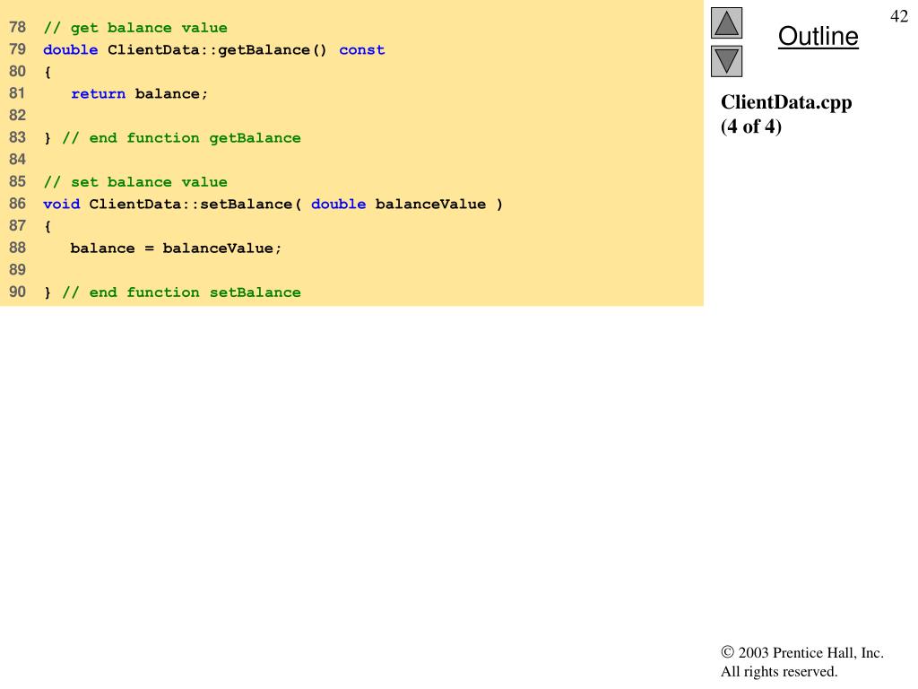The width and height of the screenshot is (918, 689).
Task: Click the "// set balance value" comment
Action: coord(135,182)
